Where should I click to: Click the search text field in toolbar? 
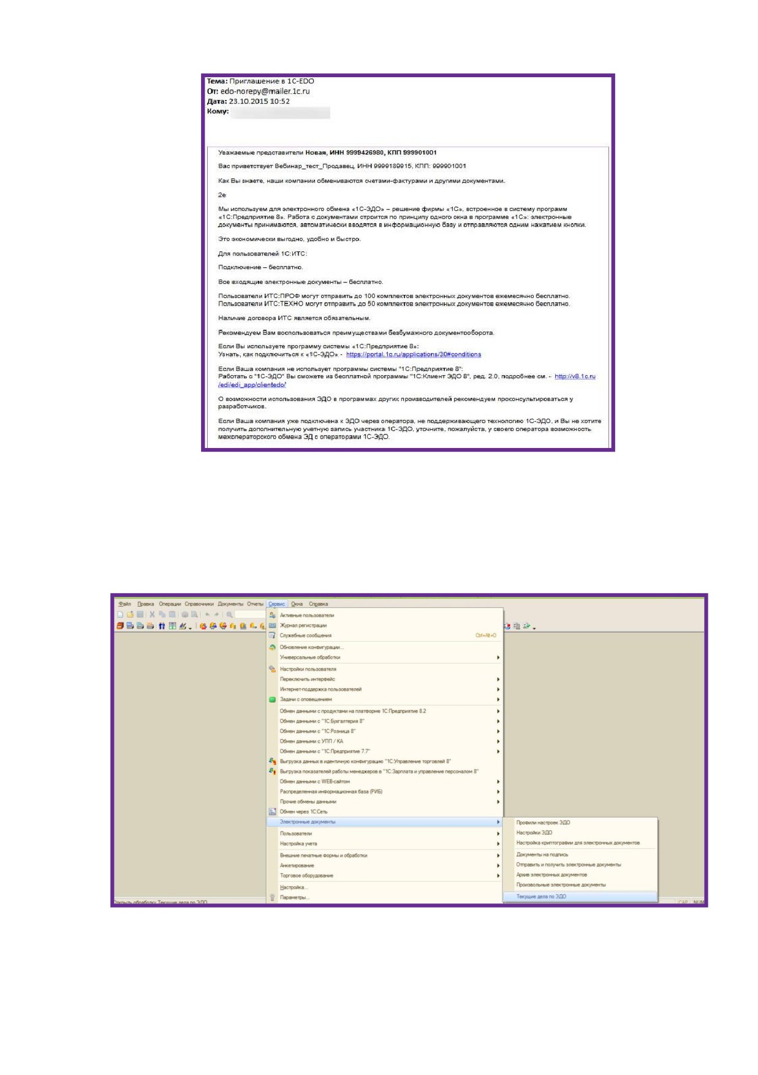250,614
